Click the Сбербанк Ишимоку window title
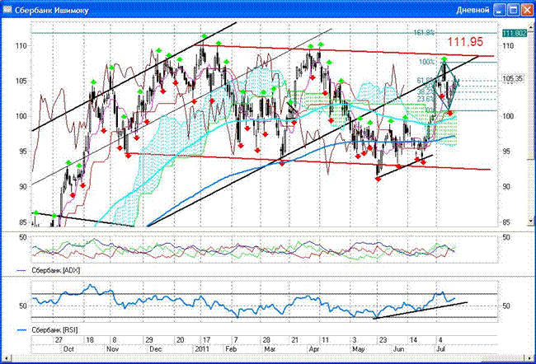 [x=51, y=10]
